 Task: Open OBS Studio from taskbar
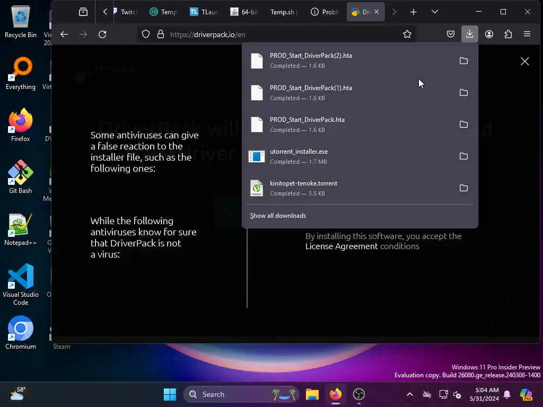pyautogui.click(x=359, y=394)
